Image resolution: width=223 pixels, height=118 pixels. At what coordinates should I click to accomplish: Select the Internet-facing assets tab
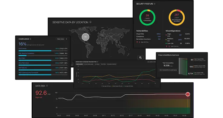click(x=89, y=64)
